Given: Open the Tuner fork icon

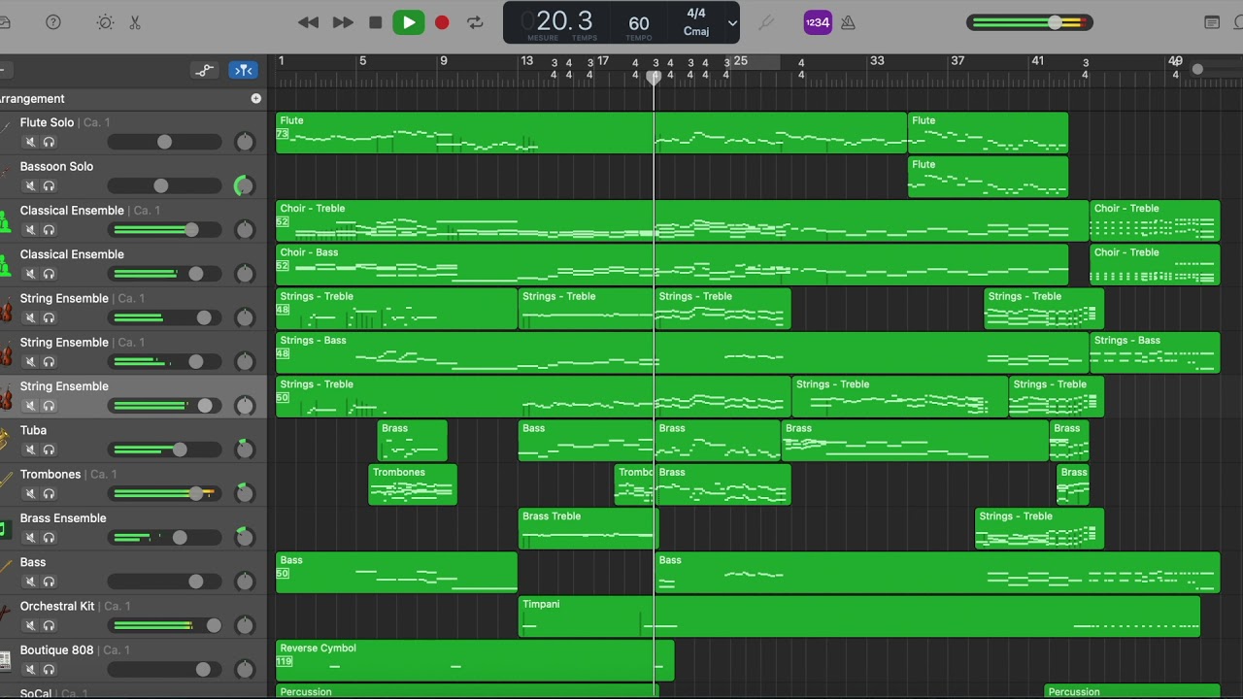Looking at the screenshot, I should click(766, 22).
